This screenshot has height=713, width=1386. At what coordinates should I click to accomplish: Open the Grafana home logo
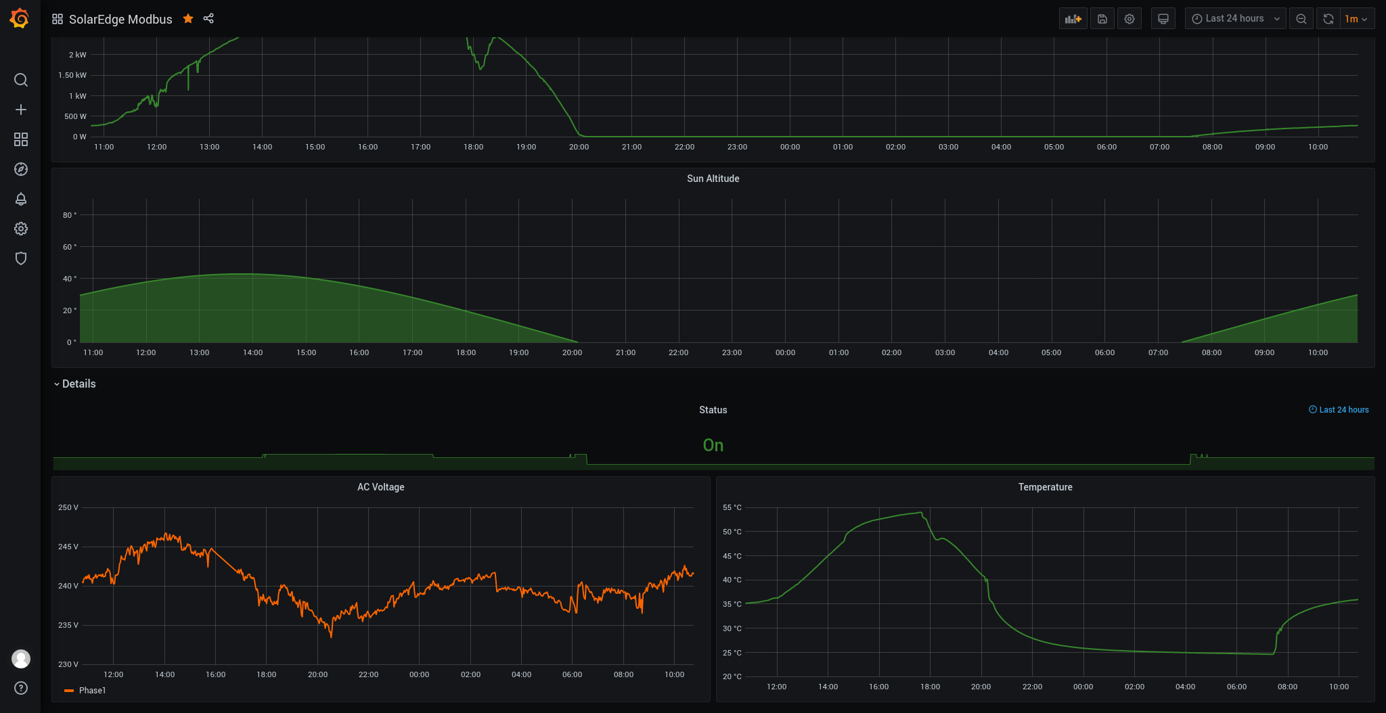[x=20, y=18]
